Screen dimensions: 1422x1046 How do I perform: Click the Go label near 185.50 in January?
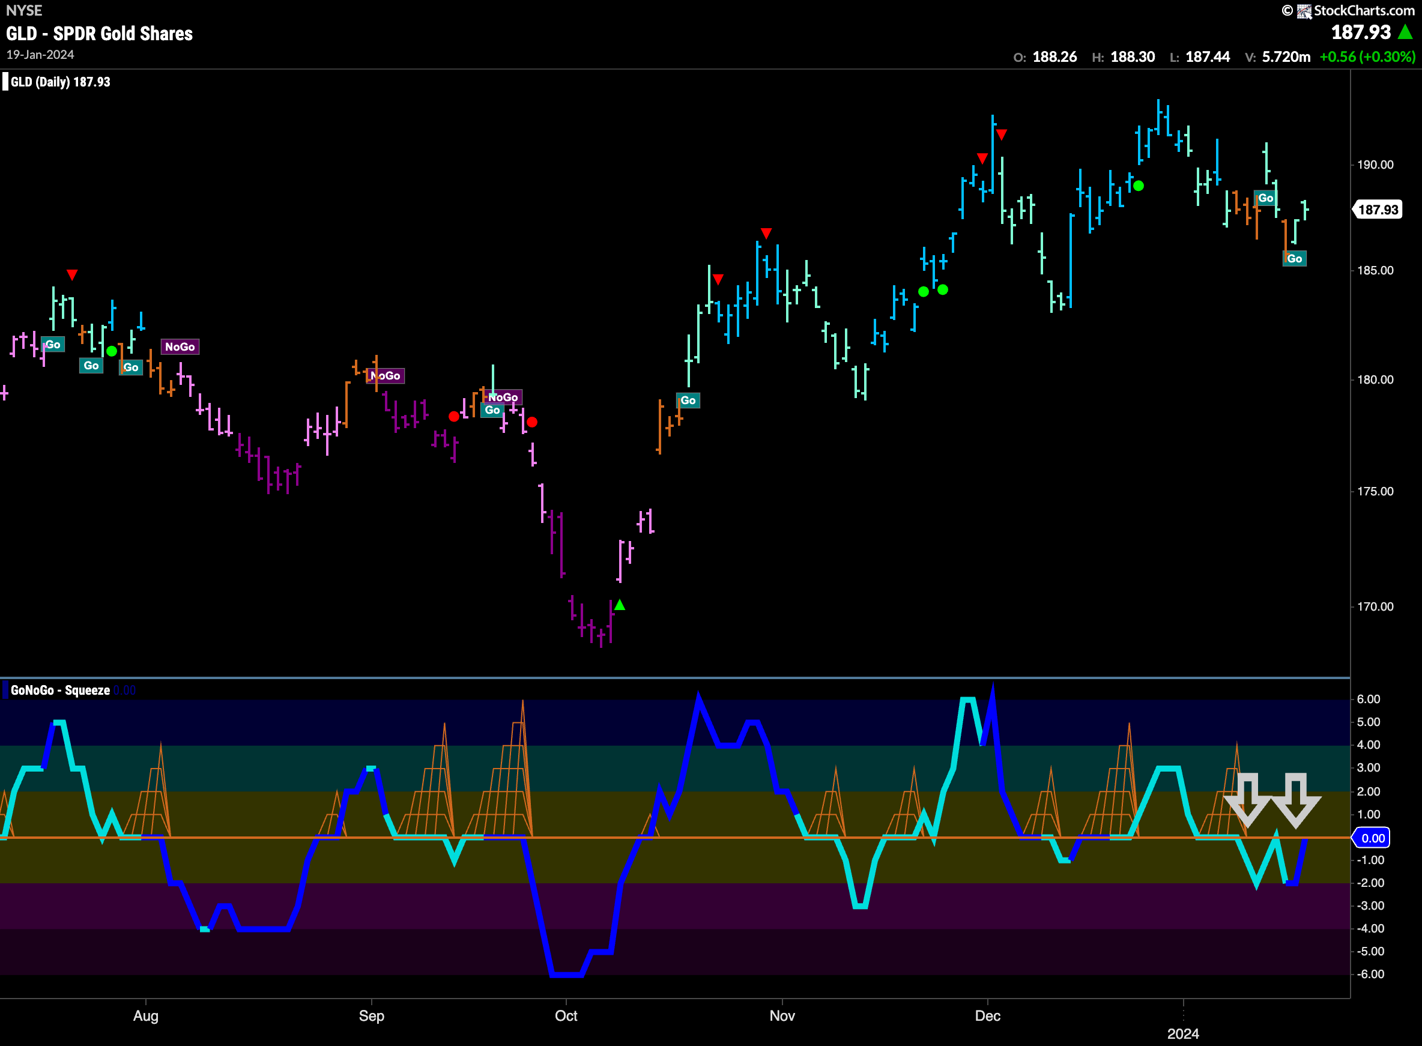point(1294,258)
